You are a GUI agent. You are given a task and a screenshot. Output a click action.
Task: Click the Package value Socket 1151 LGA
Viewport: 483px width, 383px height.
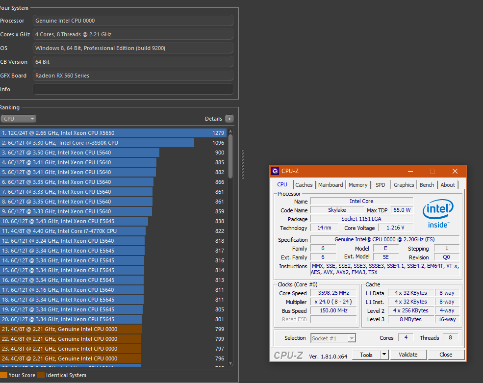(x=361, y=219)
